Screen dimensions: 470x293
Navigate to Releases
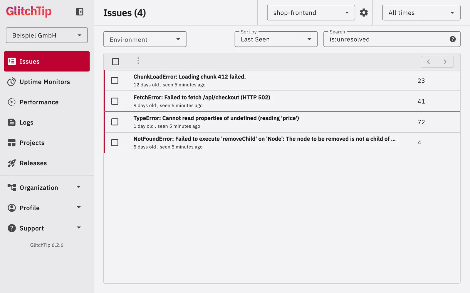[x=47, y=163]
